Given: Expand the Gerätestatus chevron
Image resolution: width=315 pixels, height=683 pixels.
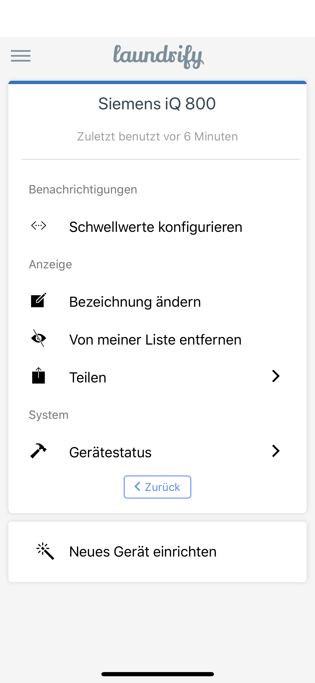Looking at the screenshot, I should [x=276, y=451].
